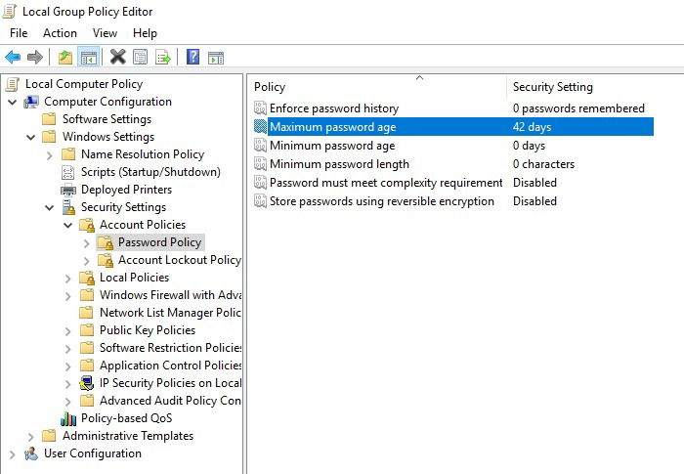Click the Delete X toolbar icon
Image resolution: width=684 pixels, height=474 pixels.
point(118,58)
